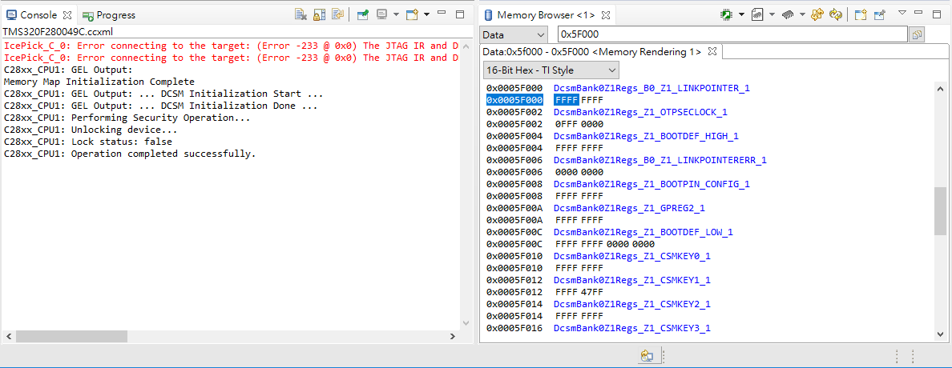Screen dimensions: 952x368
Task: Click Console horizontal scrollbar right arrow
Action: point(452,336)
